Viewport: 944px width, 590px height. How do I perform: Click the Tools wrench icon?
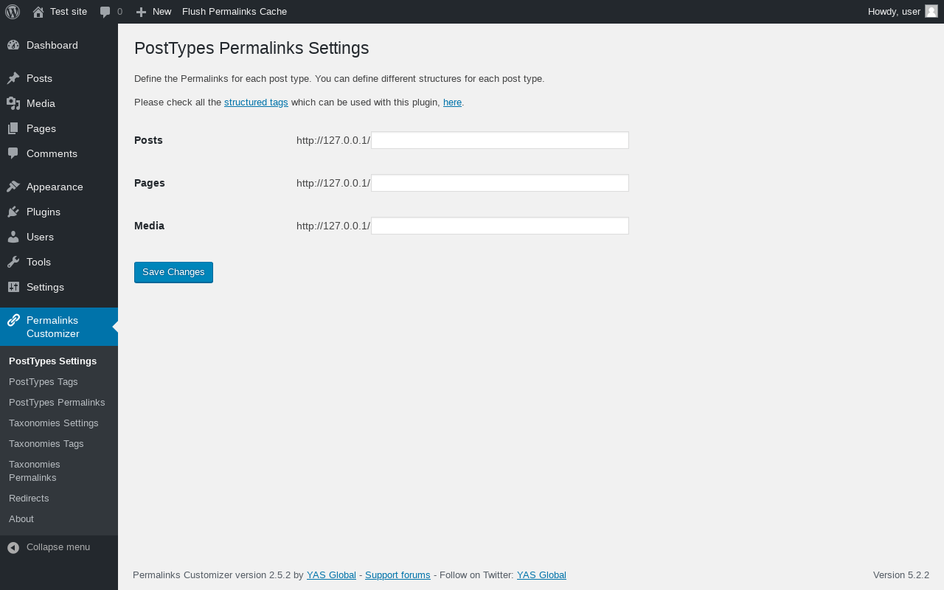point(13,262)
